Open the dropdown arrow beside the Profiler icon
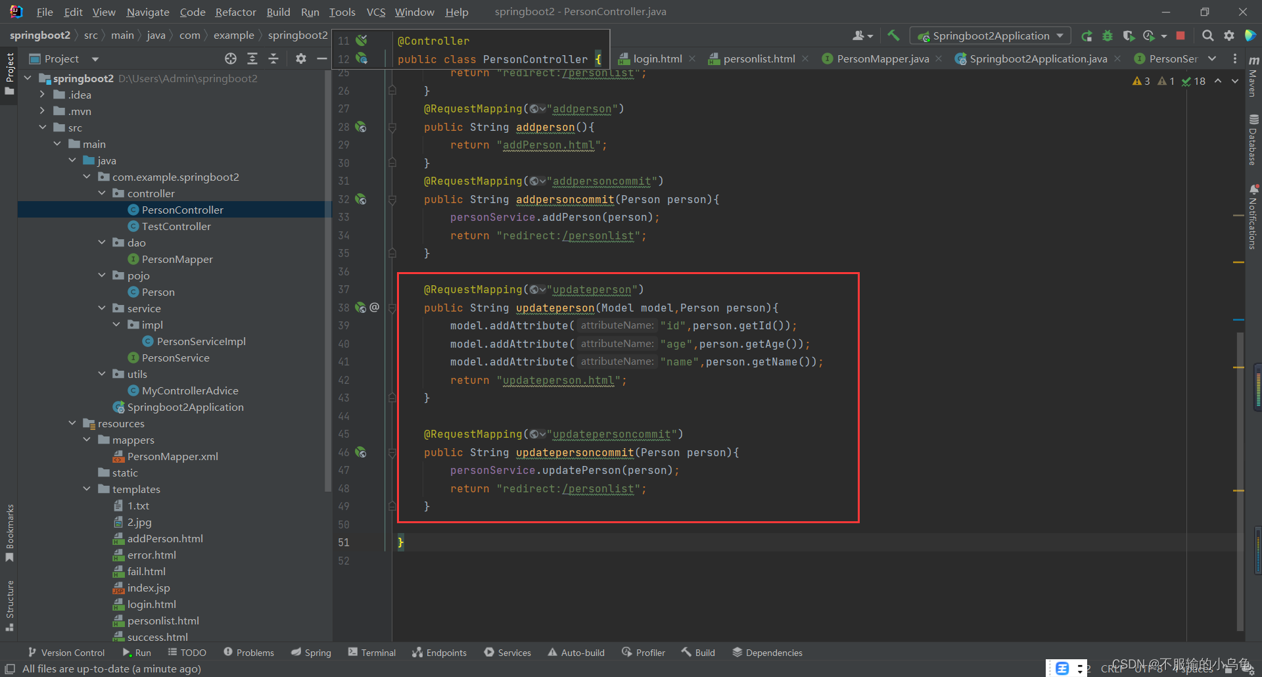The height and width of the screenshot is (677, 1262). point(1164,36)
